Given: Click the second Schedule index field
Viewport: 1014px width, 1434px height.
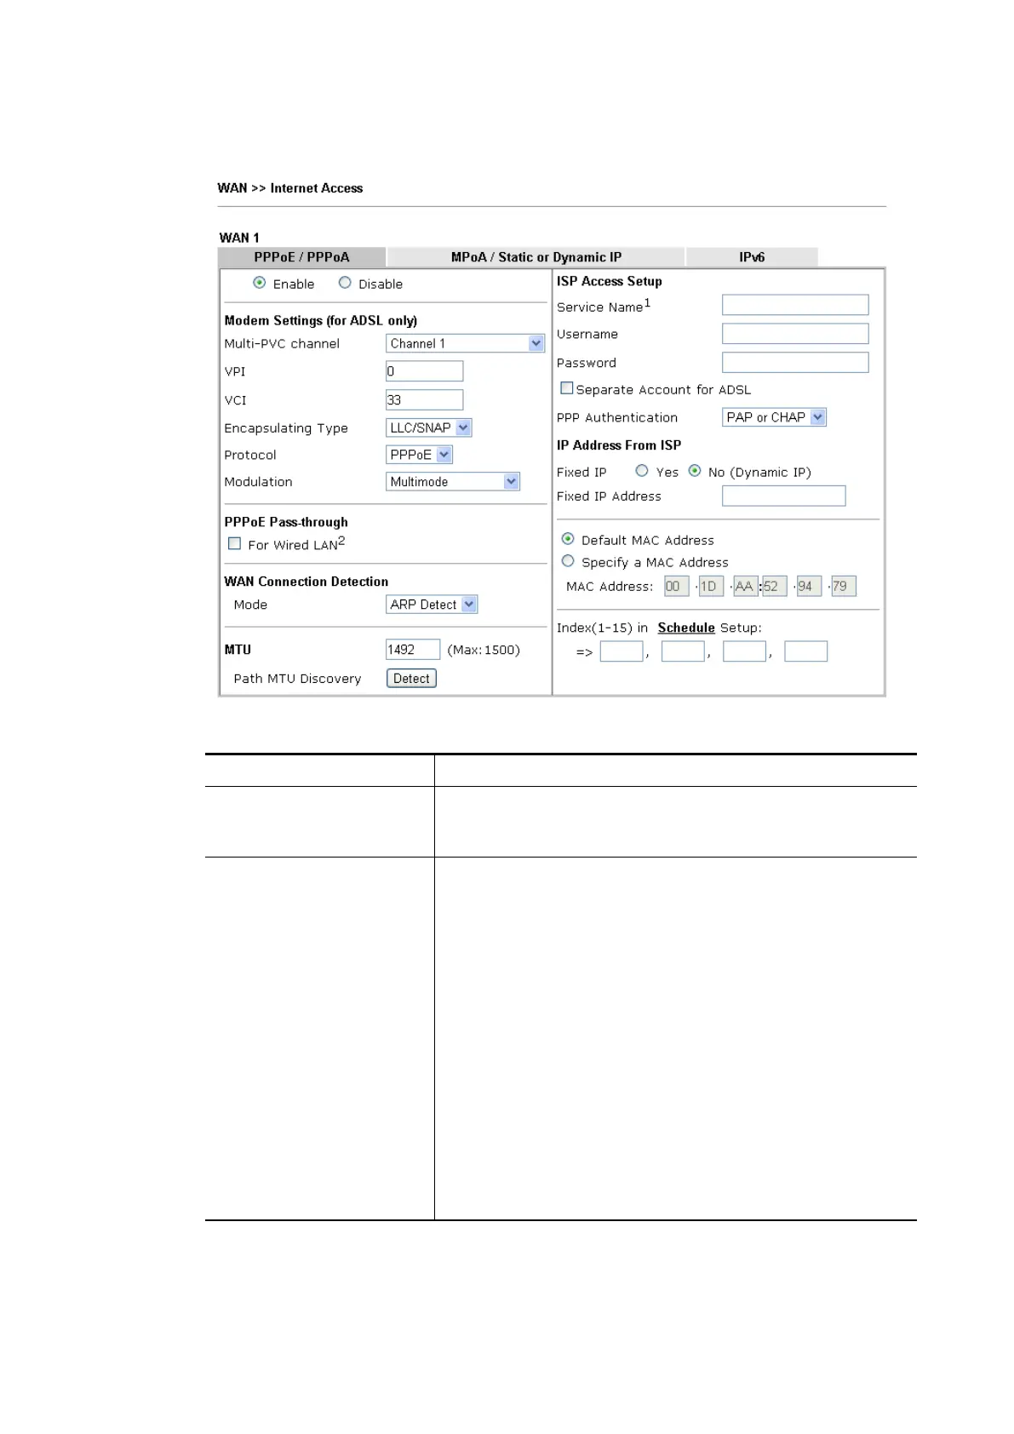Looking at the screenshot, I should (683, 651).
